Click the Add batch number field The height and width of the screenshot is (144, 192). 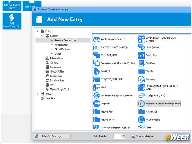118,136
